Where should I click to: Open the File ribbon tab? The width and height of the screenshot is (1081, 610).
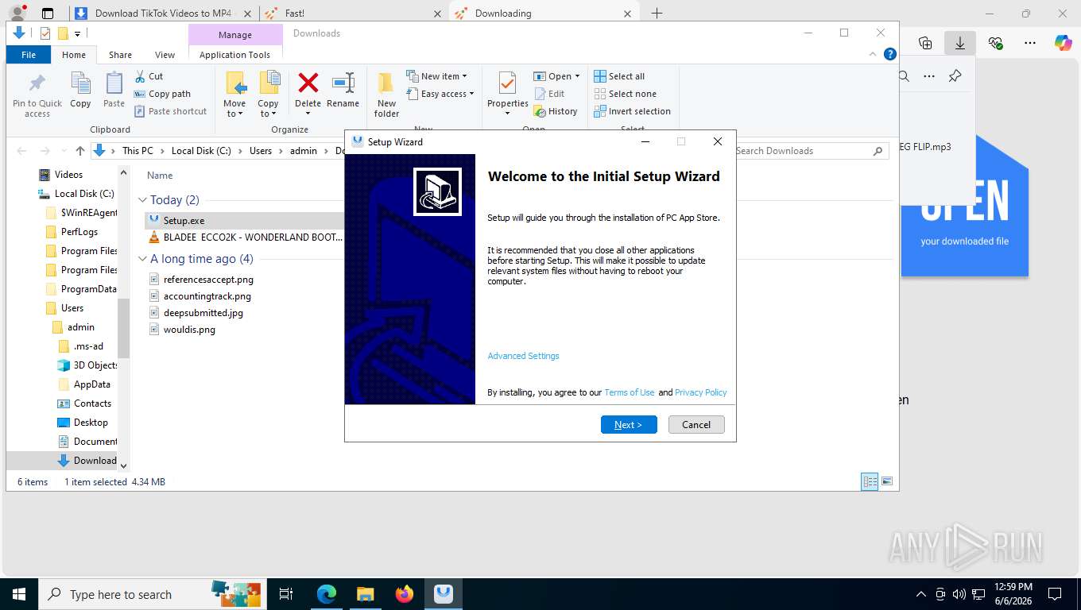pos(29,55)
